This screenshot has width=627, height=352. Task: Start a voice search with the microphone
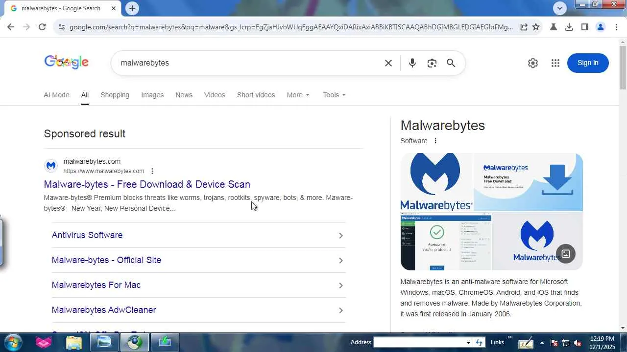pyautogui.click(x=412, y=63)
